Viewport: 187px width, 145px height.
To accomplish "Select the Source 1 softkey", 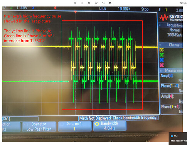I will 74,126.
